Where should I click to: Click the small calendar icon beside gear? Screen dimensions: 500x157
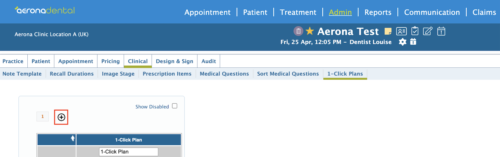[413, 42]
